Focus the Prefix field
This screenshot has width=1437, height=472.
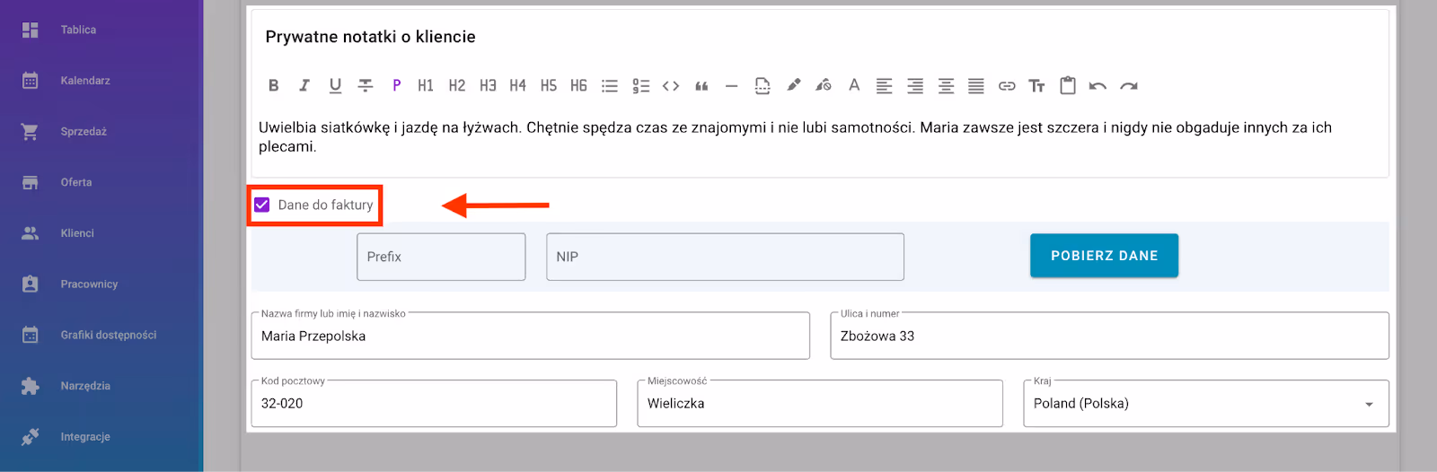pyautogui.click(x=441, y=258)
